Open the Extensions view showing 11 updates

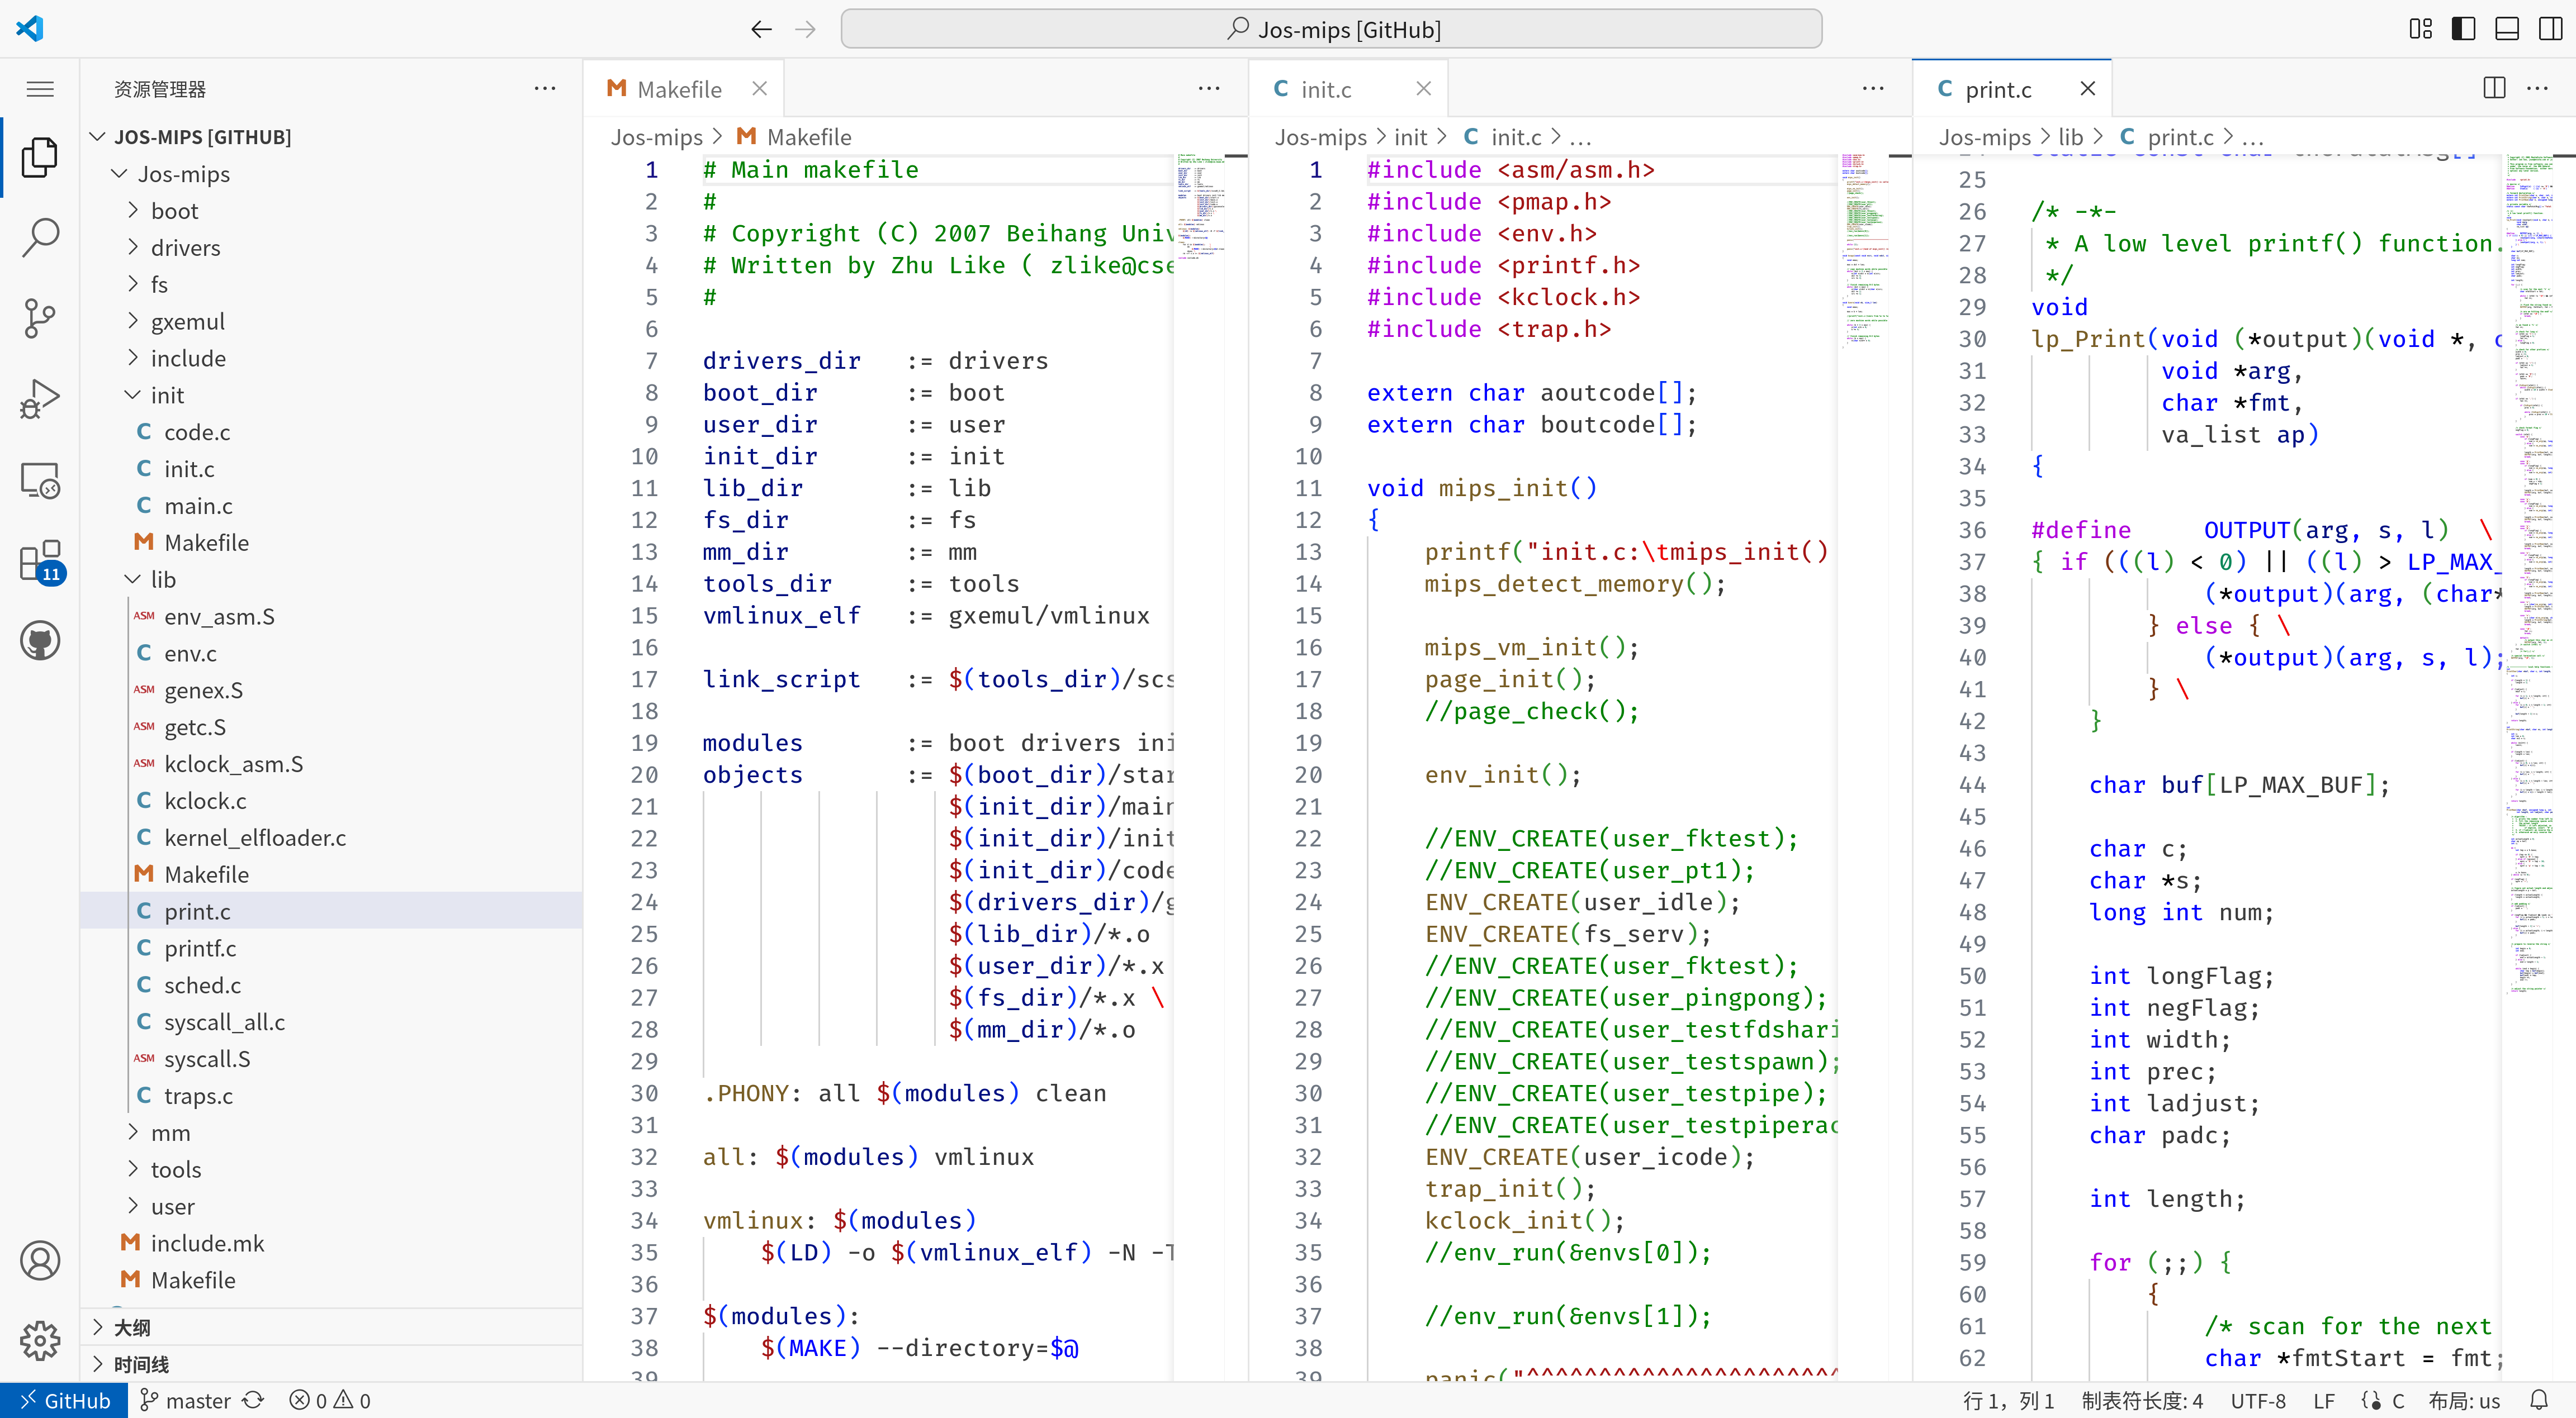pos(40,562)
